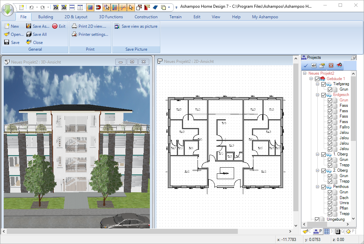Click the Printer settings button
Viewport: 364px width, 244px height.
(90, 34)
